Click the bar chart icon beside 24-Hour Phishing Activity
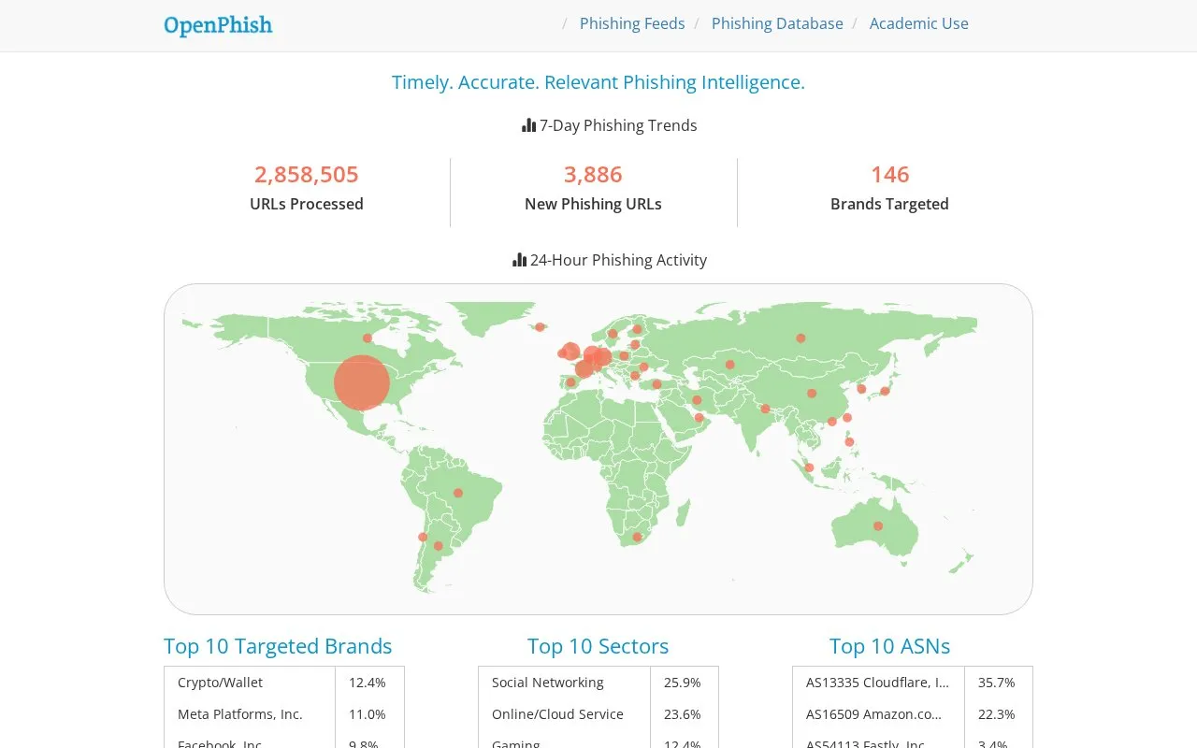1197x748 pixels. coord(520,260)
